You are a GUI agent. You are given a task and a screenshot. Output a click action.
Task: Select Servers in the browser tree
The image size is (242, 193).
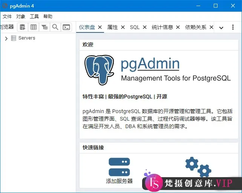[27, 38]
